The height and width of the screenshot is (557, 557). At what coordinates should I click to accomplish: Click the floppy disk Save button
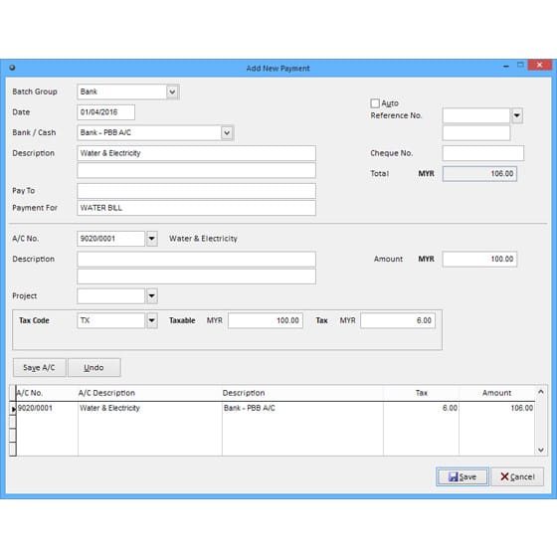click(463, 476)
